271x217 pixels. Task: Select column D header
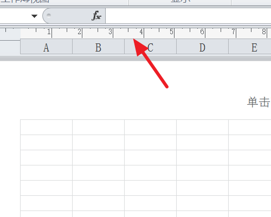point(203,48)
